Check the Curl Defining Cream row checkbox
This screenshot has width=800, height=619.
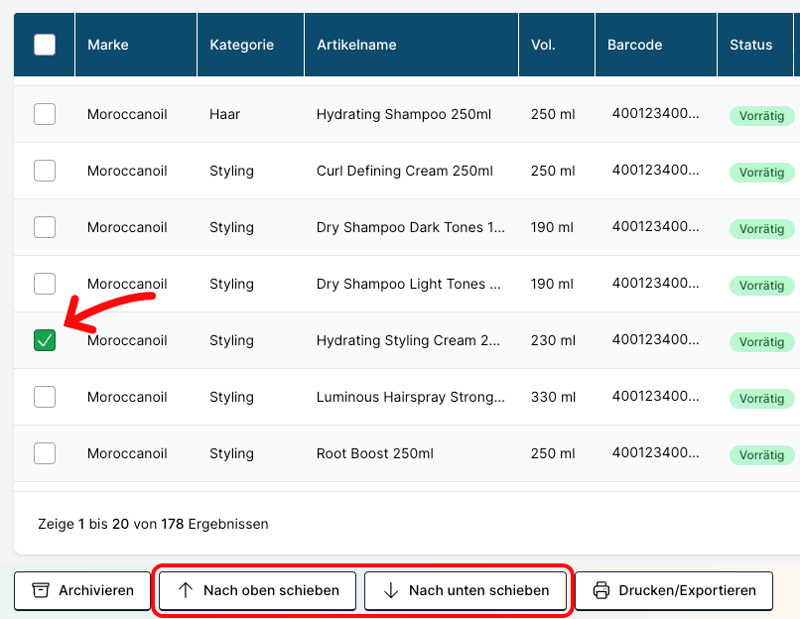click(x=45, y=171)
